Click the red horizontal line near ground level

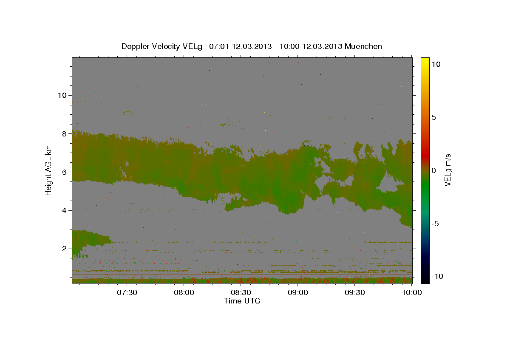(242, 275)
